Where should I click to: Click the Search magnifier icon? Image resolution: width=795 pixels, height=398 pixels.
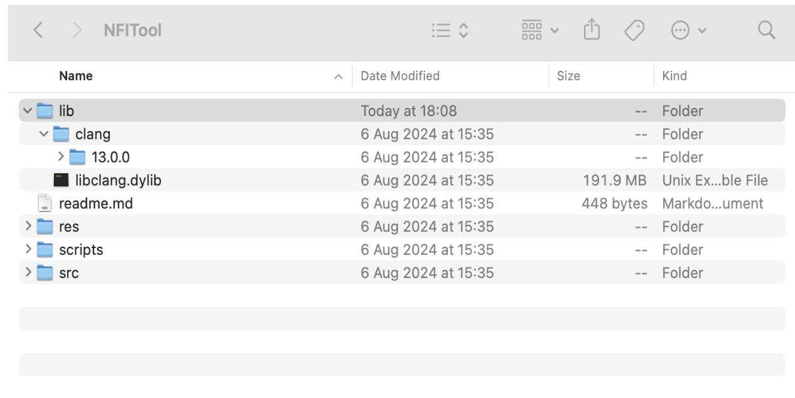pyautogui.click(x=766, y=30)
